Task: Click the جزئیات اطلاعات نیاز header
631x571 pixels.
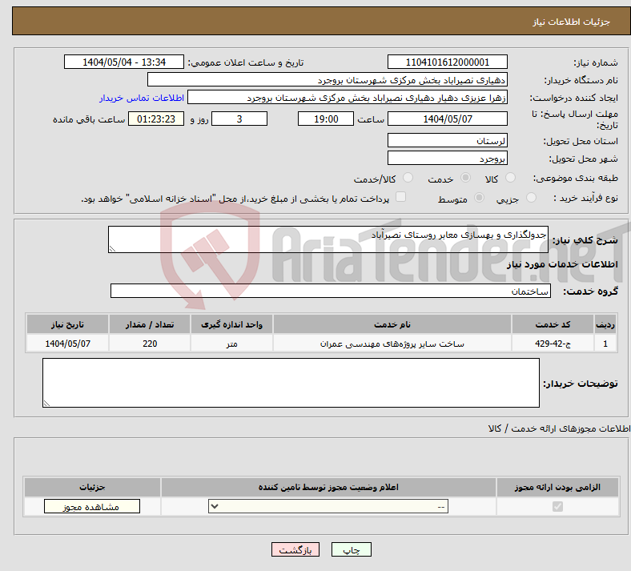Action: [x=572, y=22]
